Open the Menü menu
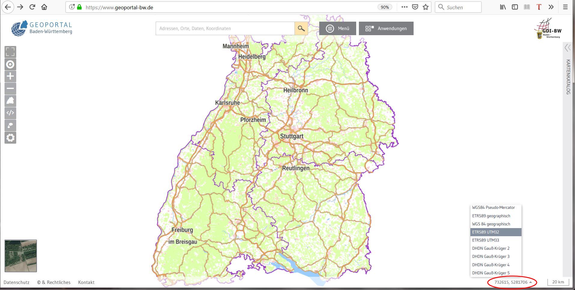 click(338, 29)
